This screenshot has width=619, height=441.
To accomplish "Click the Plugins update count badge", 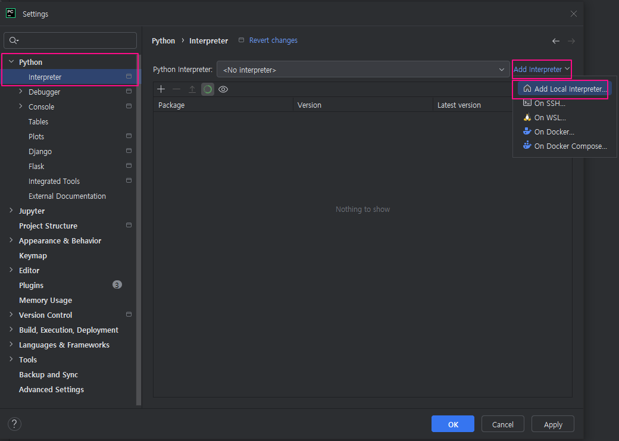I will tap(117, 284).
